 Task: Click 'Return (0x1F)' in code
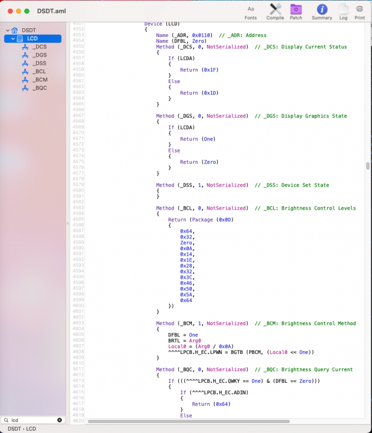tap(199, 70)
